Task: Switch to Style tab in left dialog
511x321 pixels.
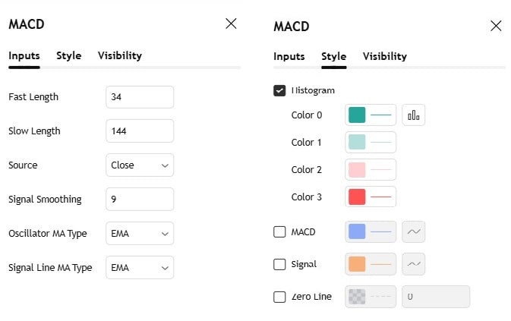Action: [x=69, y=55]
